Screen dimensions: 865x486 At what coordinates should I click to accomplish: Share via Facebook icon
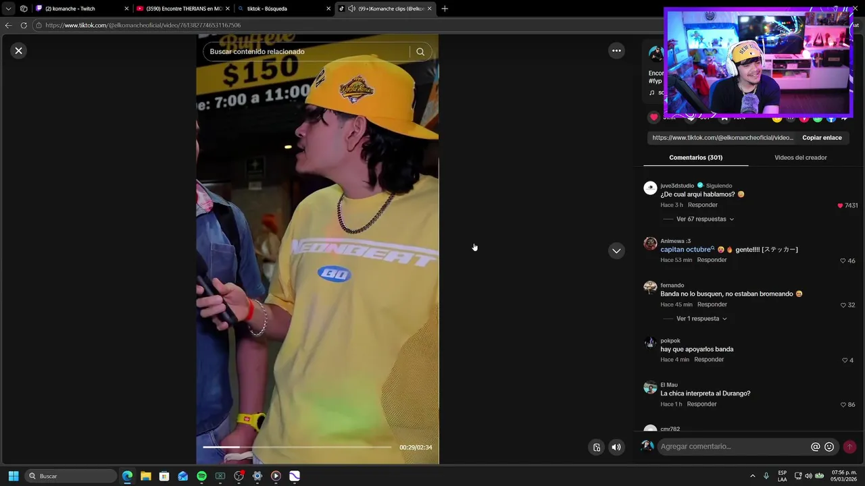click(831, 118)
